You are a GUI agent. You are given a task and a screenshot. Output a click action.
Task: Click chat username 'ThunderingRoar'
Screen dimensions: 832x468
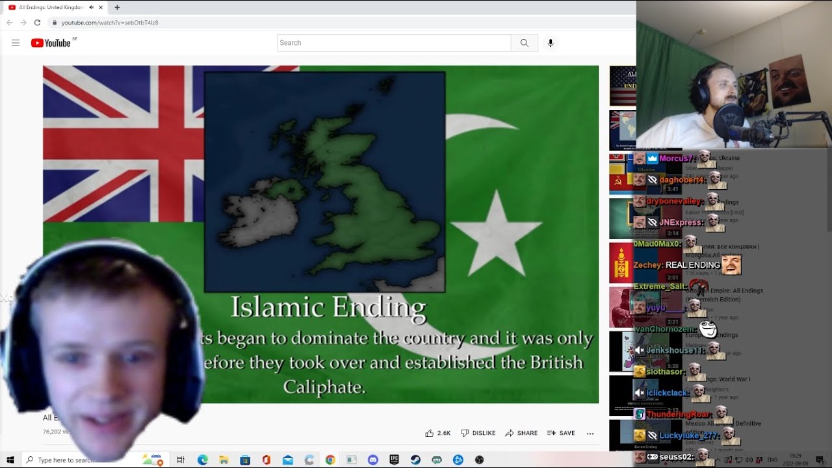click(x=679, y=415)
